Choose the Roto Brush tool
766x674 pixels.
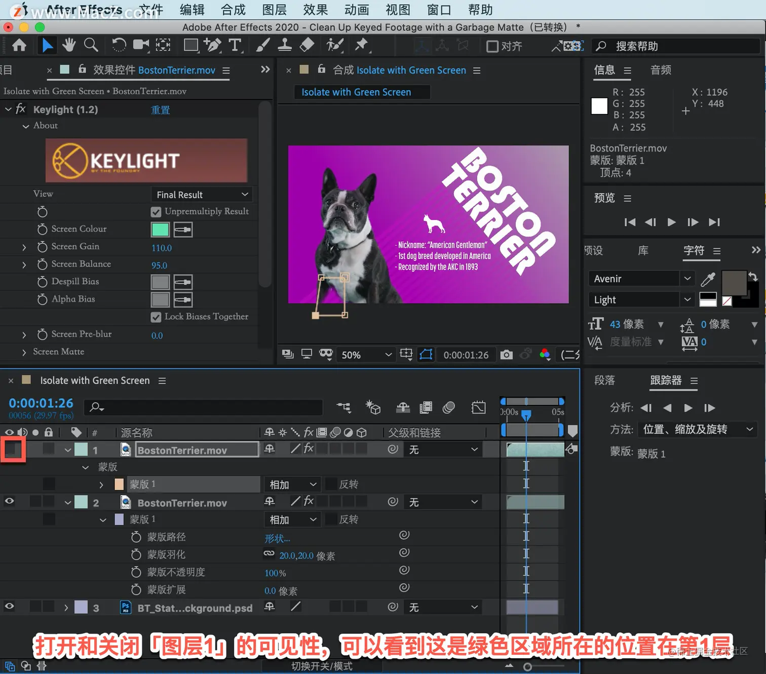pyautogui.click(x=335, y=46)
